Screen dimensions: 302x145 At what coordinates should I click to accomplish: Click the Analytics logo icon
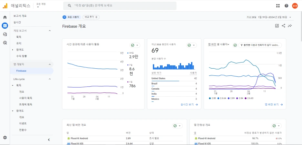click(5, 6)
